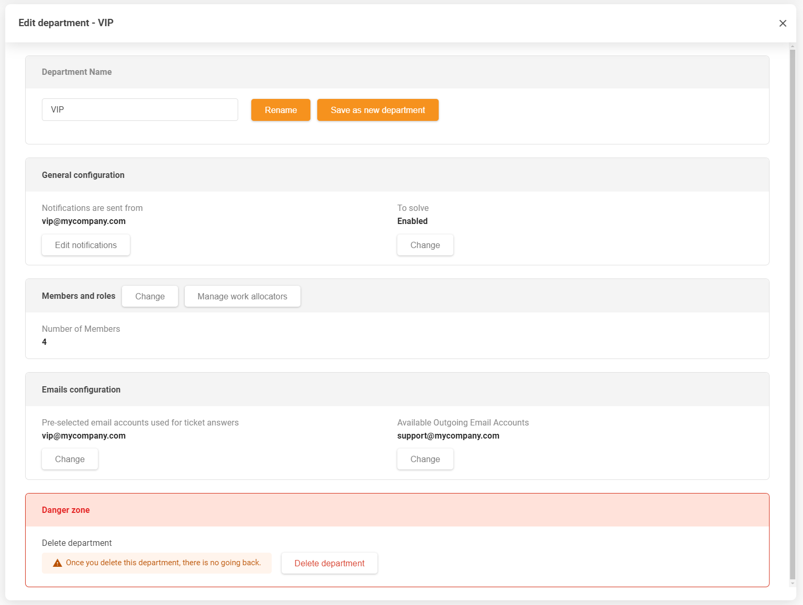Open Manage work allocators

(x=242, y=296)
